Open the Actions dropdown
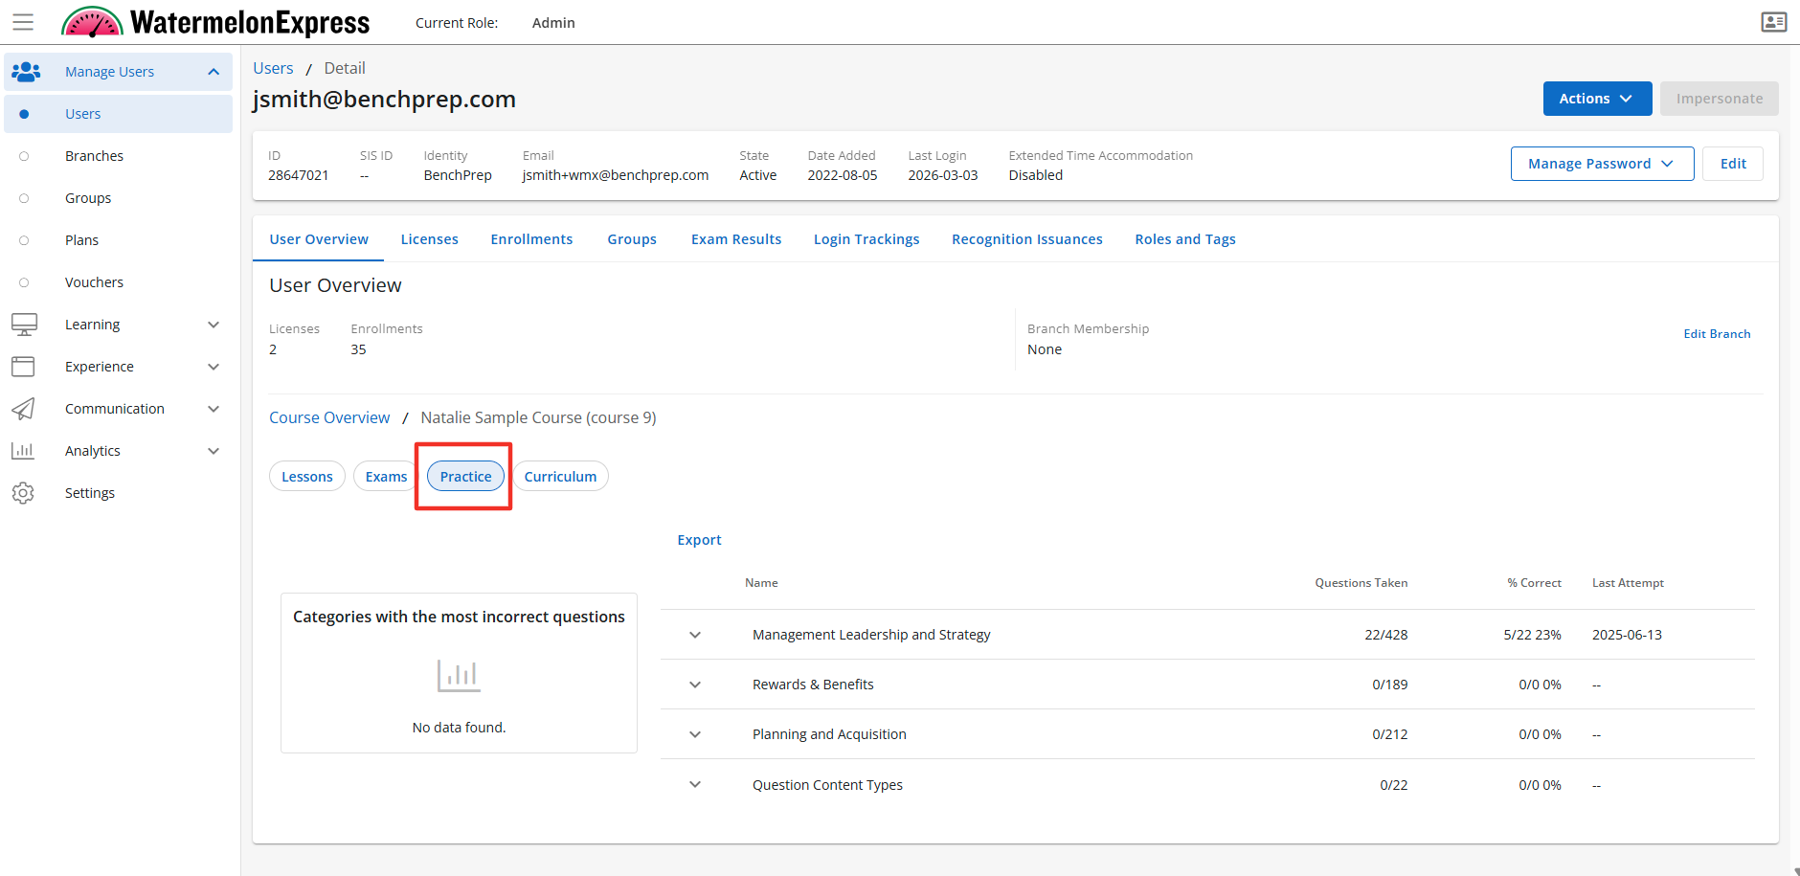The height and width of the screenshot is (876, 1800). 1596,99
